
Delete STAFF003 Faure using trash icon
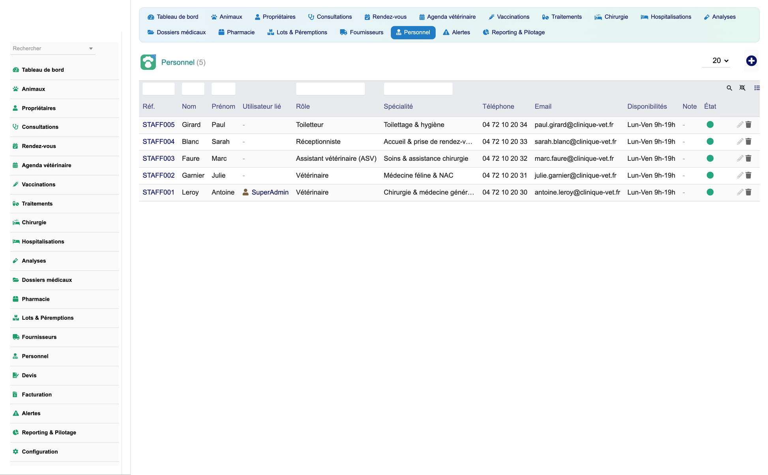pyautogui.click(x=748, y=158)
